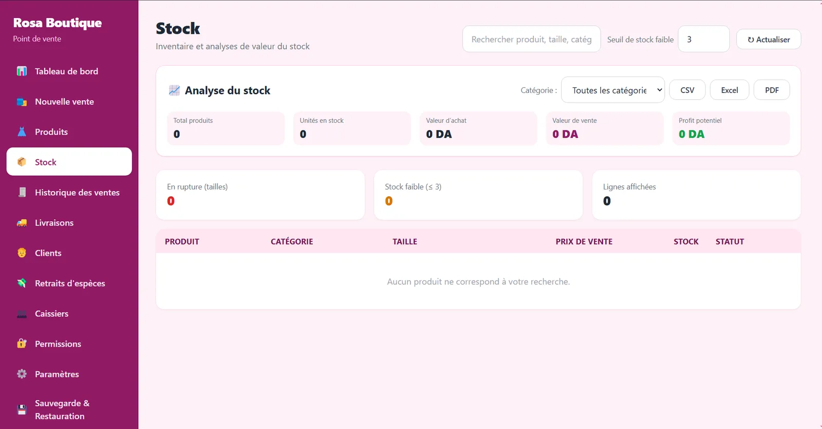Click the Produits dress icon
The width and height of the screenshot is (822, 429).
click(22, 132)
